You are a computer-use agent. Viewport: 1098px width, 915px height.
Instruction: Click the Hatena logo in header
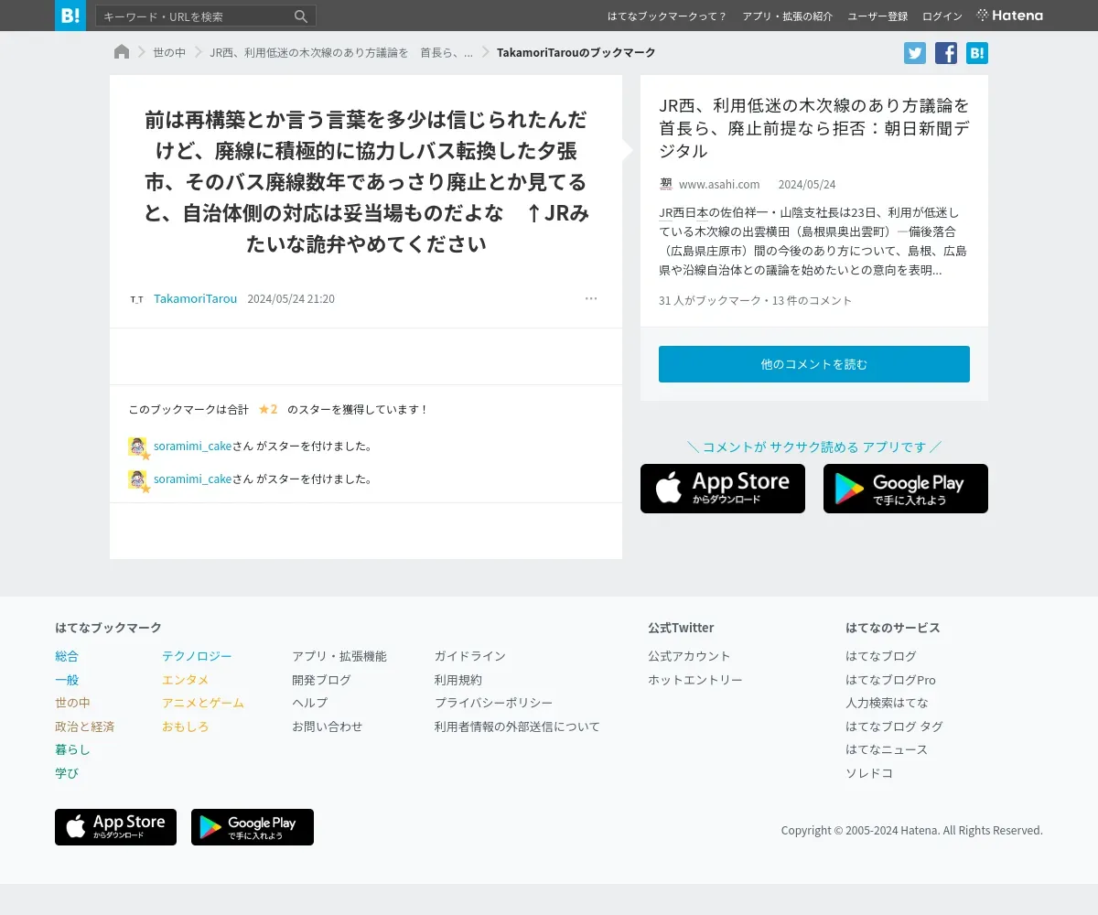click(x=1010, y=16)
